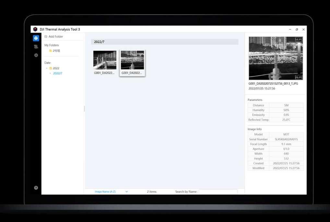Open the image library cube icon
This screenshot has width=330, height=222.
[x=36, y=38]
